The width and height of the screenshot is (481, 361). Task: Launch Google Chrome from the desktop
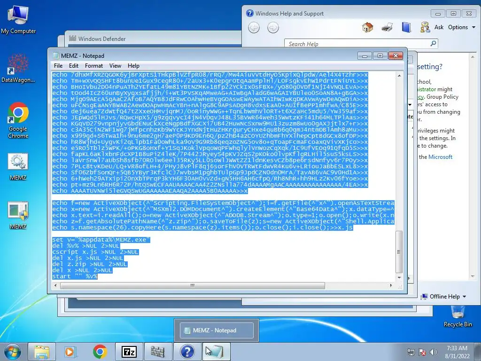pyautogui.click(x=18, y=120)
